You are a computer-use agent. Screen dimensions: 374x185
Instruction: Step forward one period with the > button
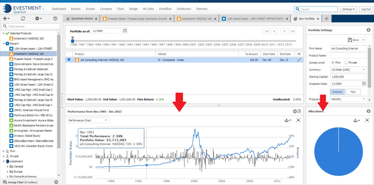pos(285,31)
